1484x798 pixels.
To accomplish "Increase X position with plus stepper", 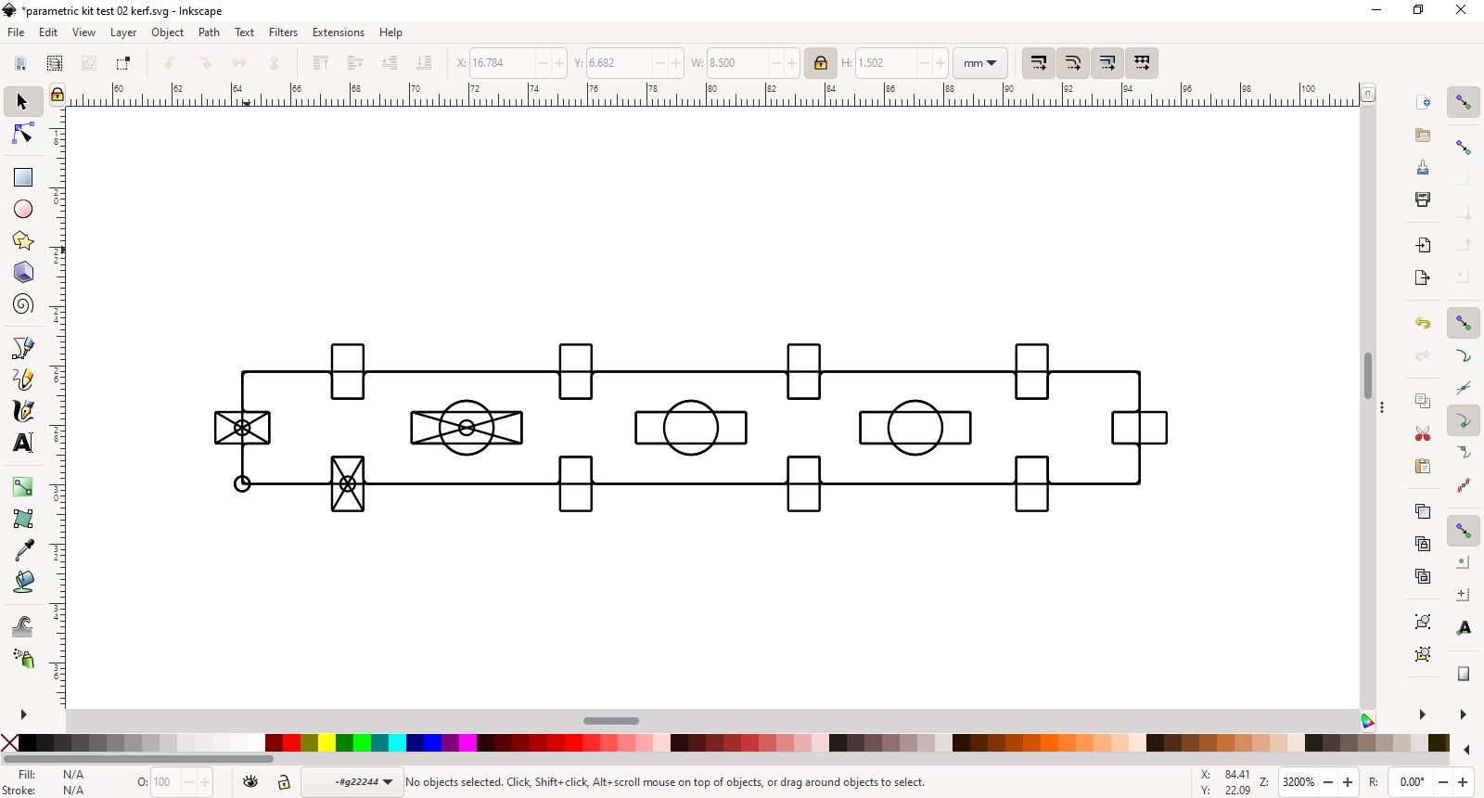I will point(559,63).
